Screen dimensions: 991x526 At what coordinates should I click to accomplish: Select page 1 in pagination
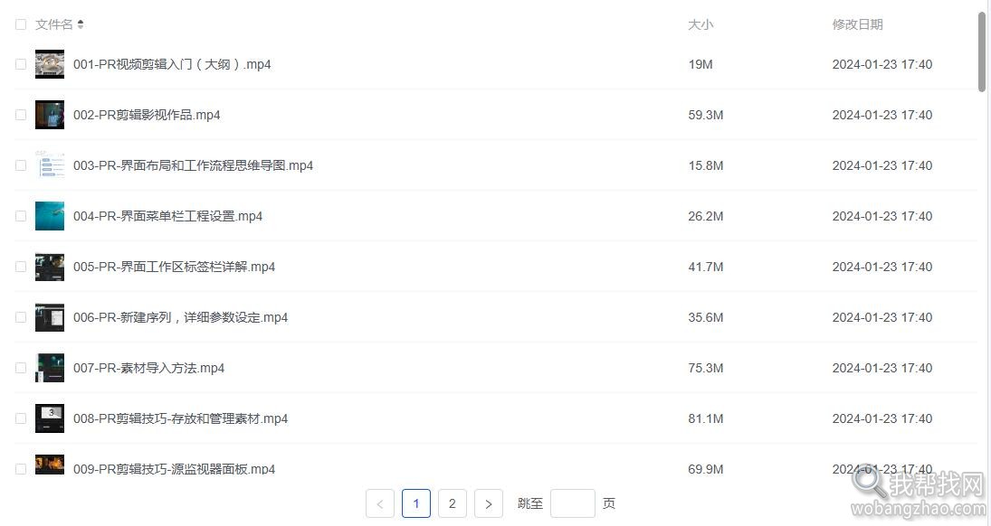click(416, 503)
